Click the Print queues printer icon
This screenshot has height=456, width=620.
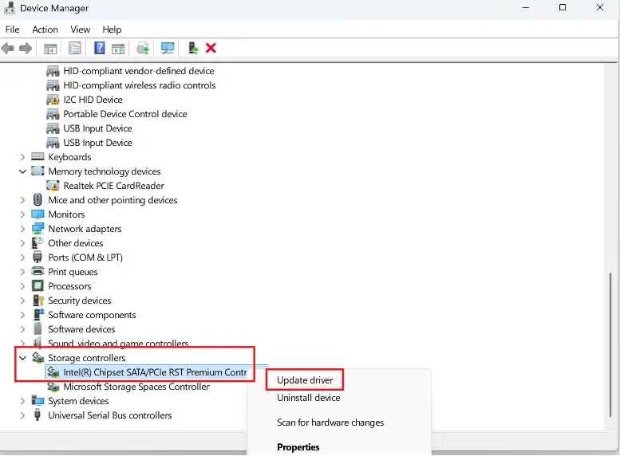(38, 272)
